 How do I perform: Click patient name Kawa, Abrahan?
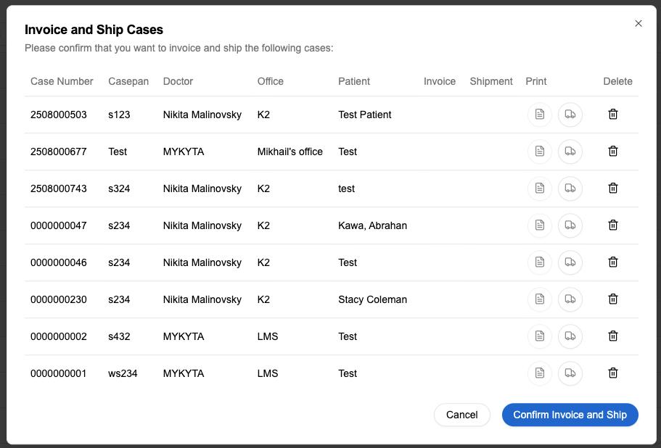pyautogui.click(x=373, y=225)
